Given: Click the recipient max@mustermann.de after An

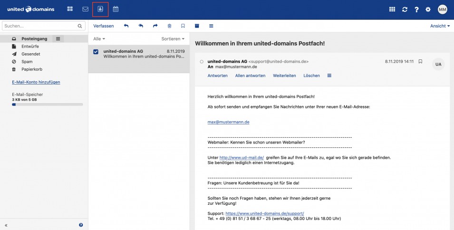Looking at the screenshot, I should [236, 67].
